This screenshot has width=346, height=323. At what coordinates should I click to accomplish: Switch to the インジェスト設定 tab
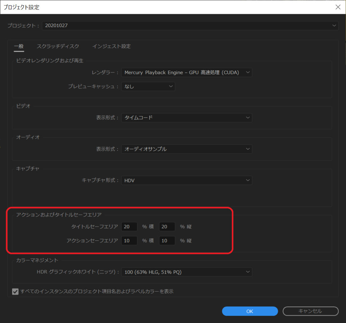pos(112,46)
